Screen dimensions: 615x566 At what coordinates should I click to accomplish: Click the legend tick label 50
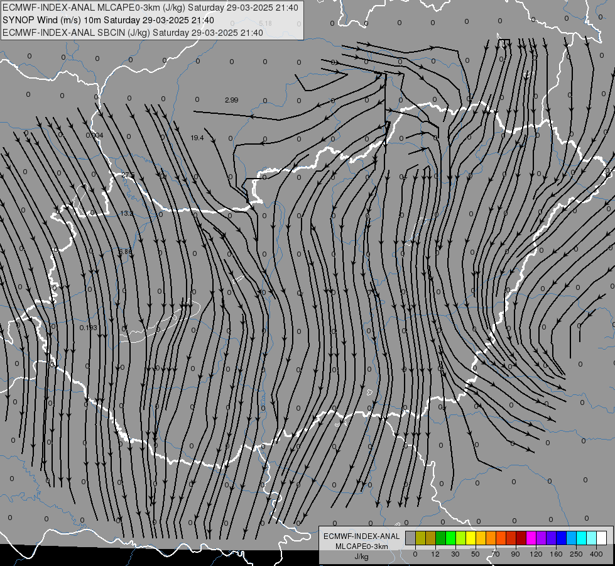coord(476,554)
